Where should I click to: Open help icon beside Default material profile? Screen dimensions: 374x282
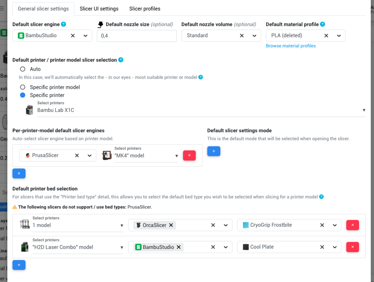coord(323,24)
